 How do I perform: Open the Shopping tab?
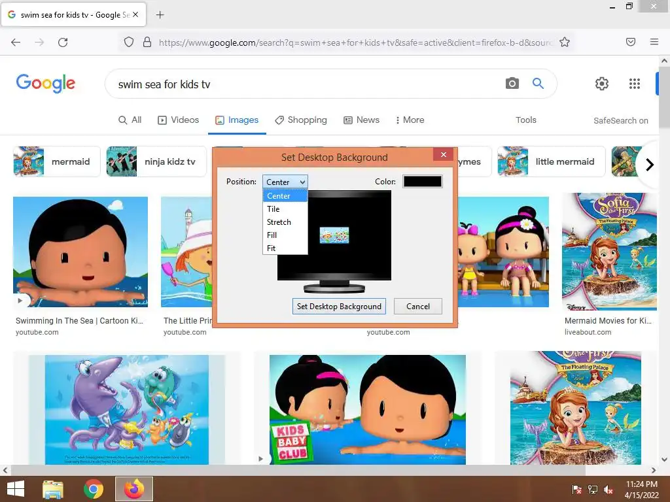301,120
